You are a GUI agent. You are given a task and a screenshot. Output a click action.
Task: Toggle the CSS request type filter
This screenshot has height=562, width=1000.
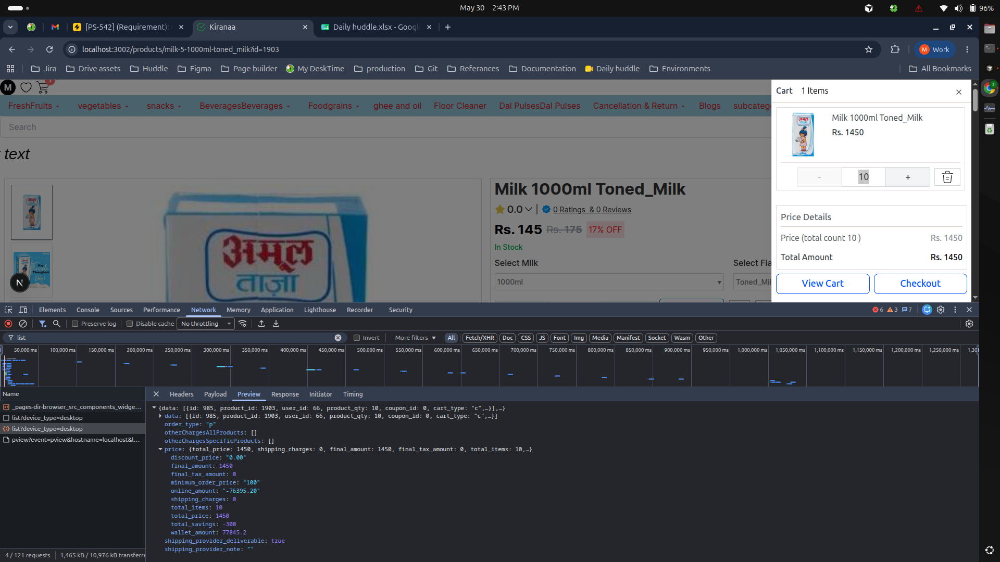(x=526, y=338)
